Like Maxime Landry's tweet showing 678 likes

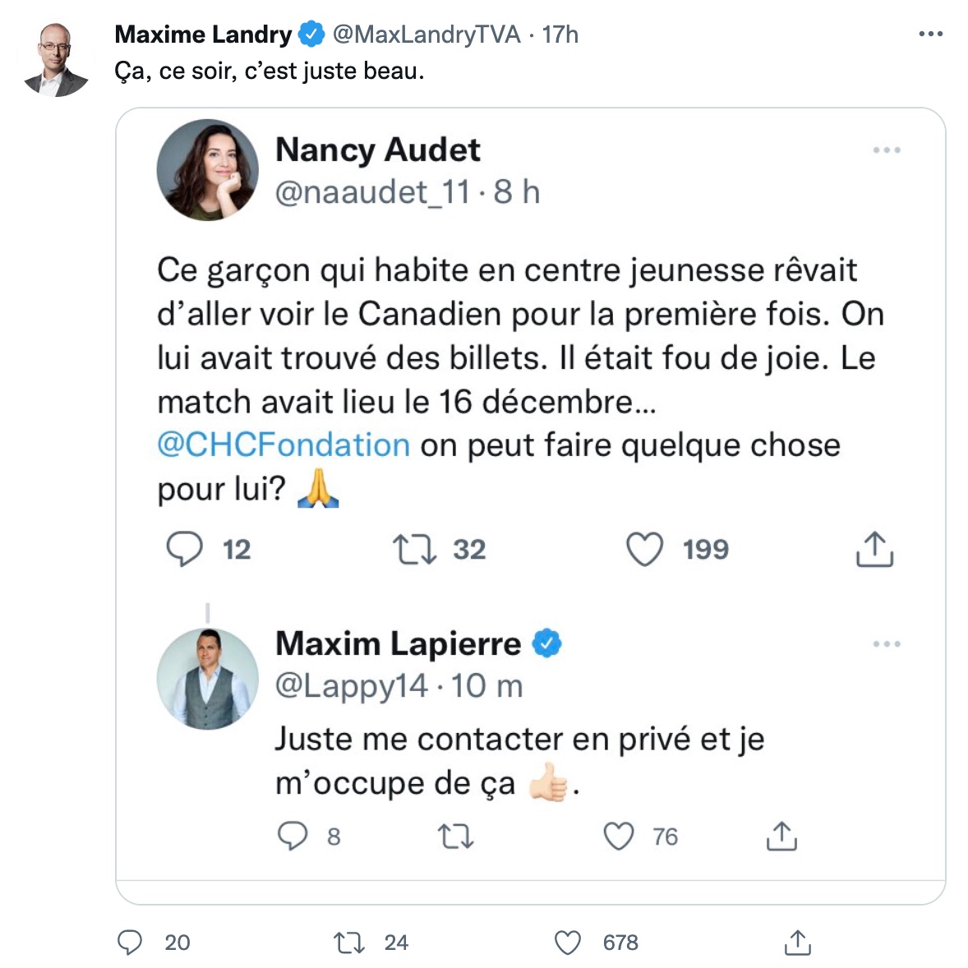click(x=567, y=943)
